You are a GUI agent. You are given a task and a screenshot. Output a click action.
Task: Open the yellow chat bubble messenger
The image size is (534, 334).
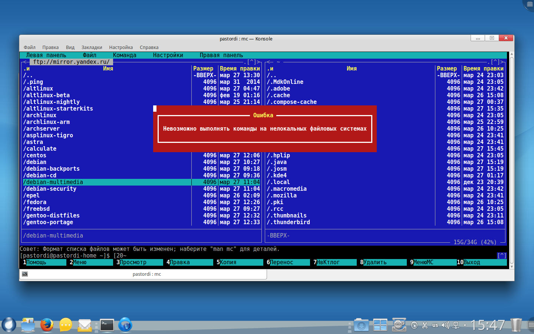(66, 325)
